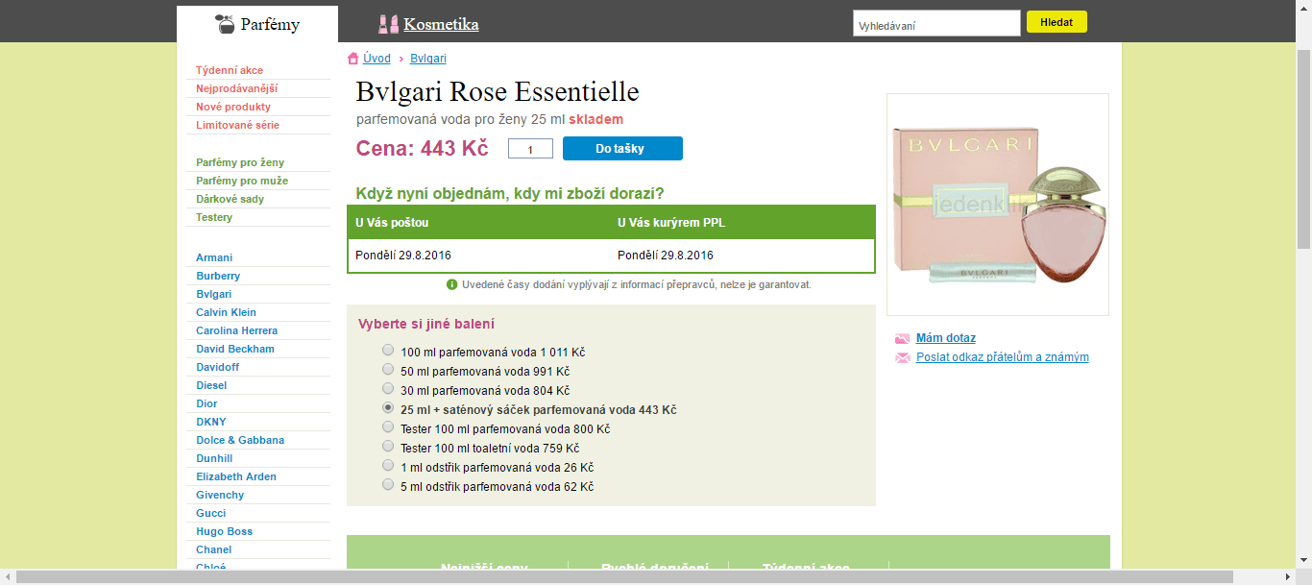The image size is (1312, 585).
Task: Click the horizontal scrollbar thumb
Action: (x=624, y=576)
